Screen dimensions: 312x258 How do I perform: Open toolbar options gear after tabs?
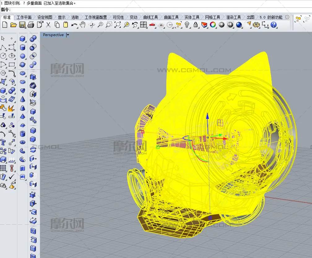pos(287,17)
